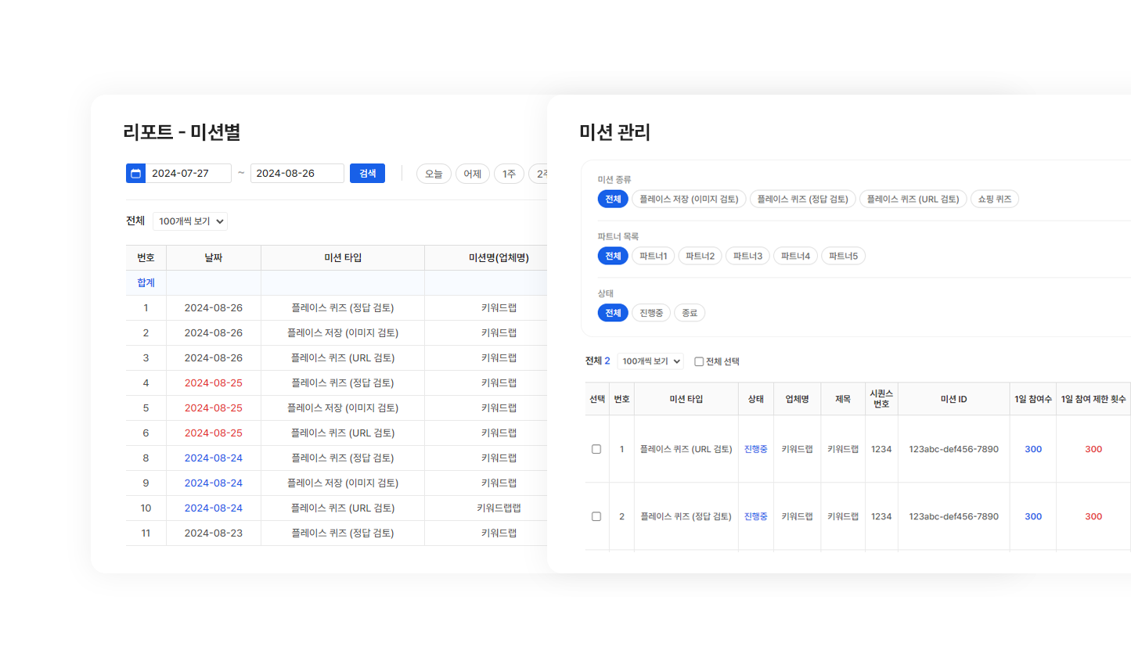Click 진행중 status link in mission row 2
Viewport: 1131px width, 668px height.
pyautogui.click(x=755, y=516)
